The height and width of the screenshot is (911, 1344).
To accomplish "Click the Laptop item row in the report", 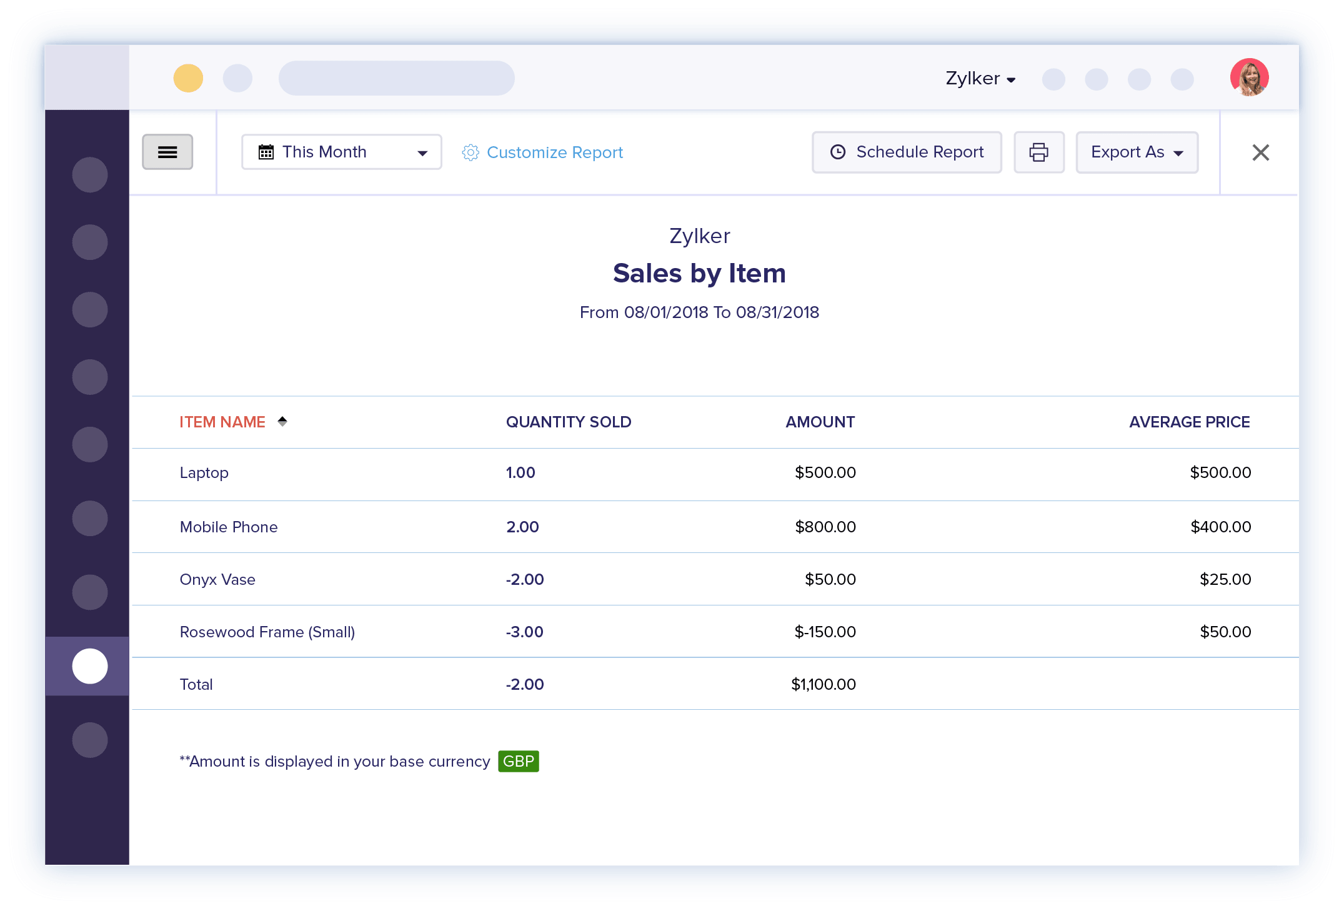I will pyautogui.click(x=204, y=473).
